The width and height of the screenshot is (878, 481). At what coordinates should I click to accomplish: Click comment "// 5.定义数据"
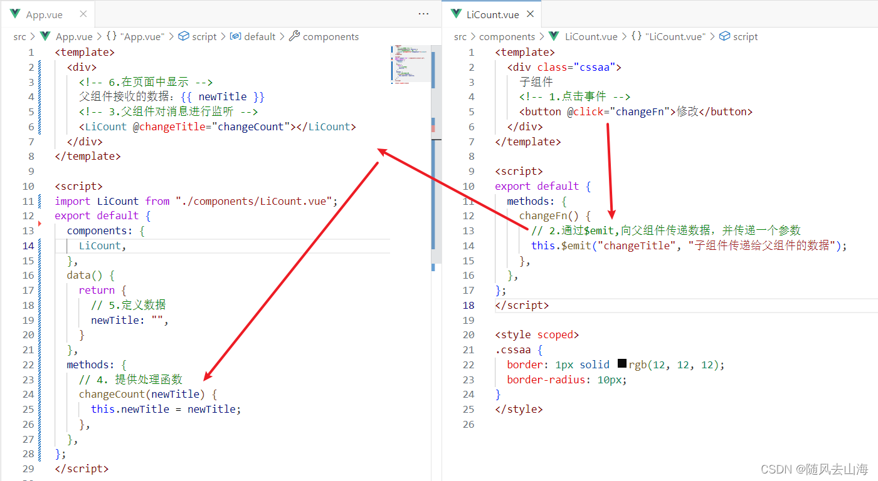coord(129,305)
